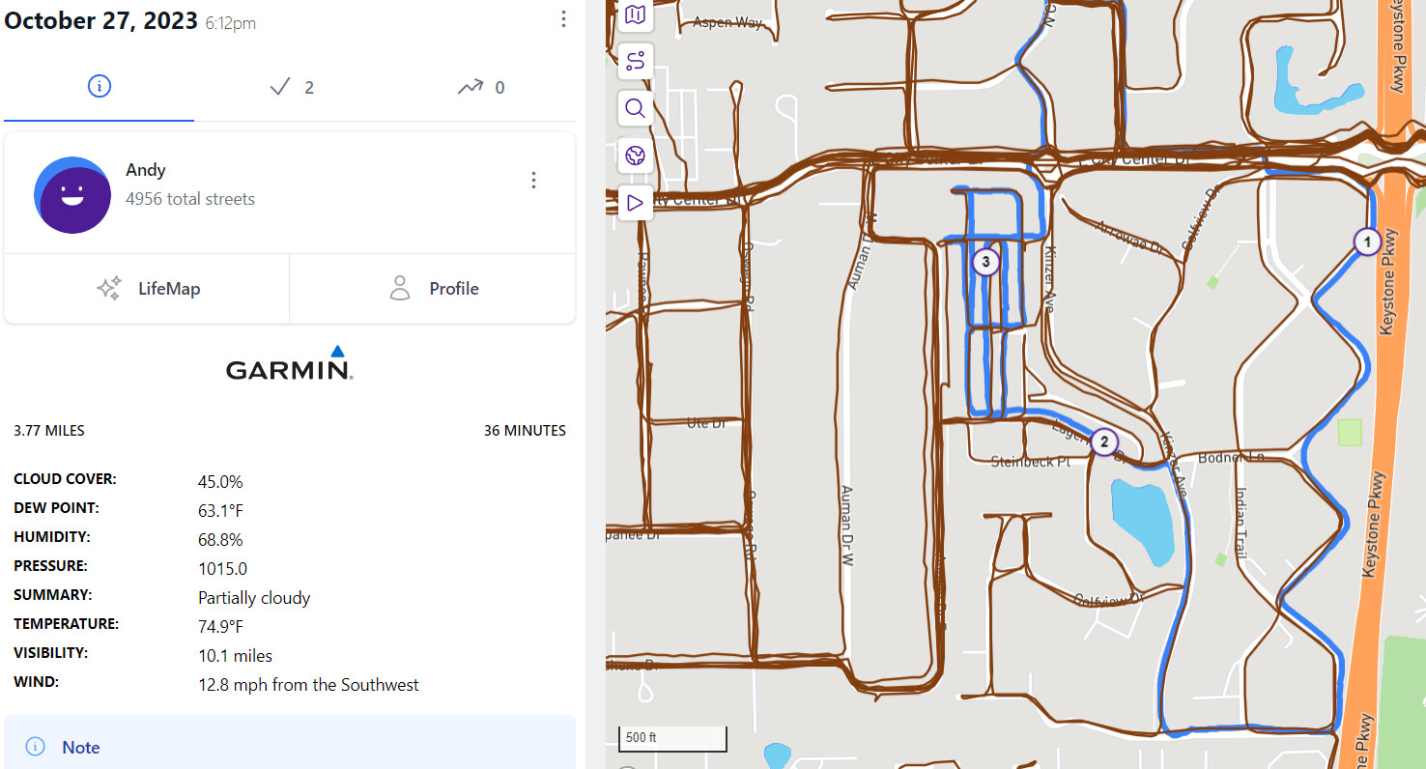Click the Note info icon
Screen dimensions: 1426x769
(36, 747)
